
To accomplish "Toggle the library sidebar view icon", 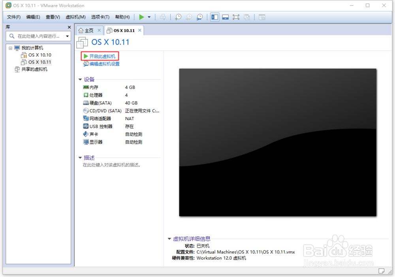I will click(214, 17).
